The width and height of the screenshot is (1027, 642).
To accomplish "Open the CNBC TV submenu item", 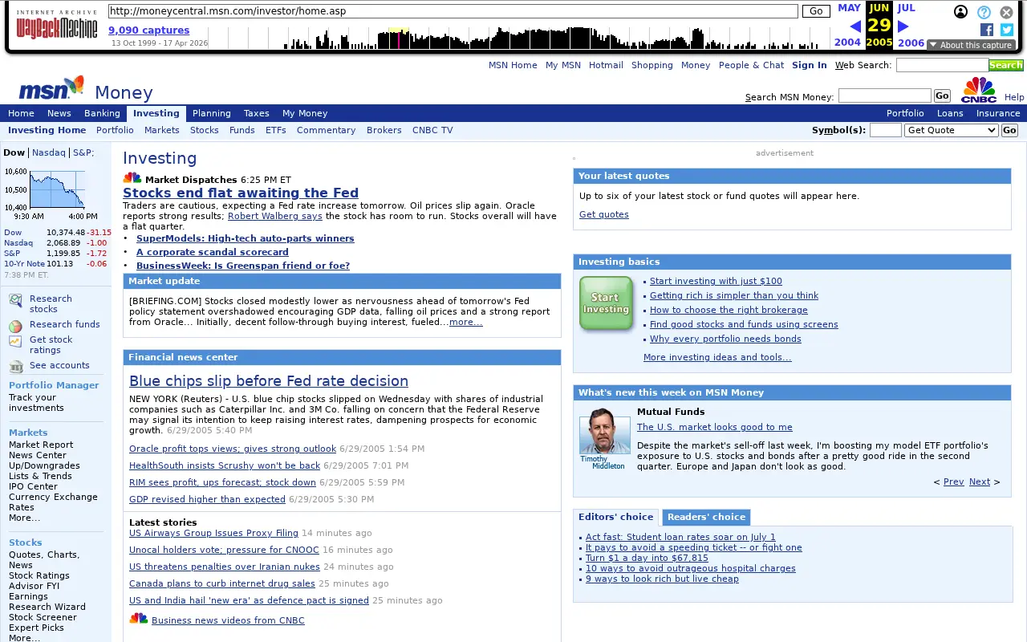I will [432, 130].
